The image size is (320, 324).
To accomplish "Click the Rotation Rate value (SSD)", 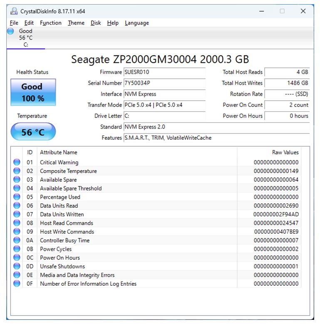I will [287, 94].
